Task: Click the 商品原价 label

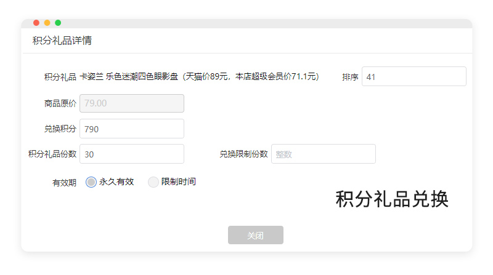Action: 60,103
